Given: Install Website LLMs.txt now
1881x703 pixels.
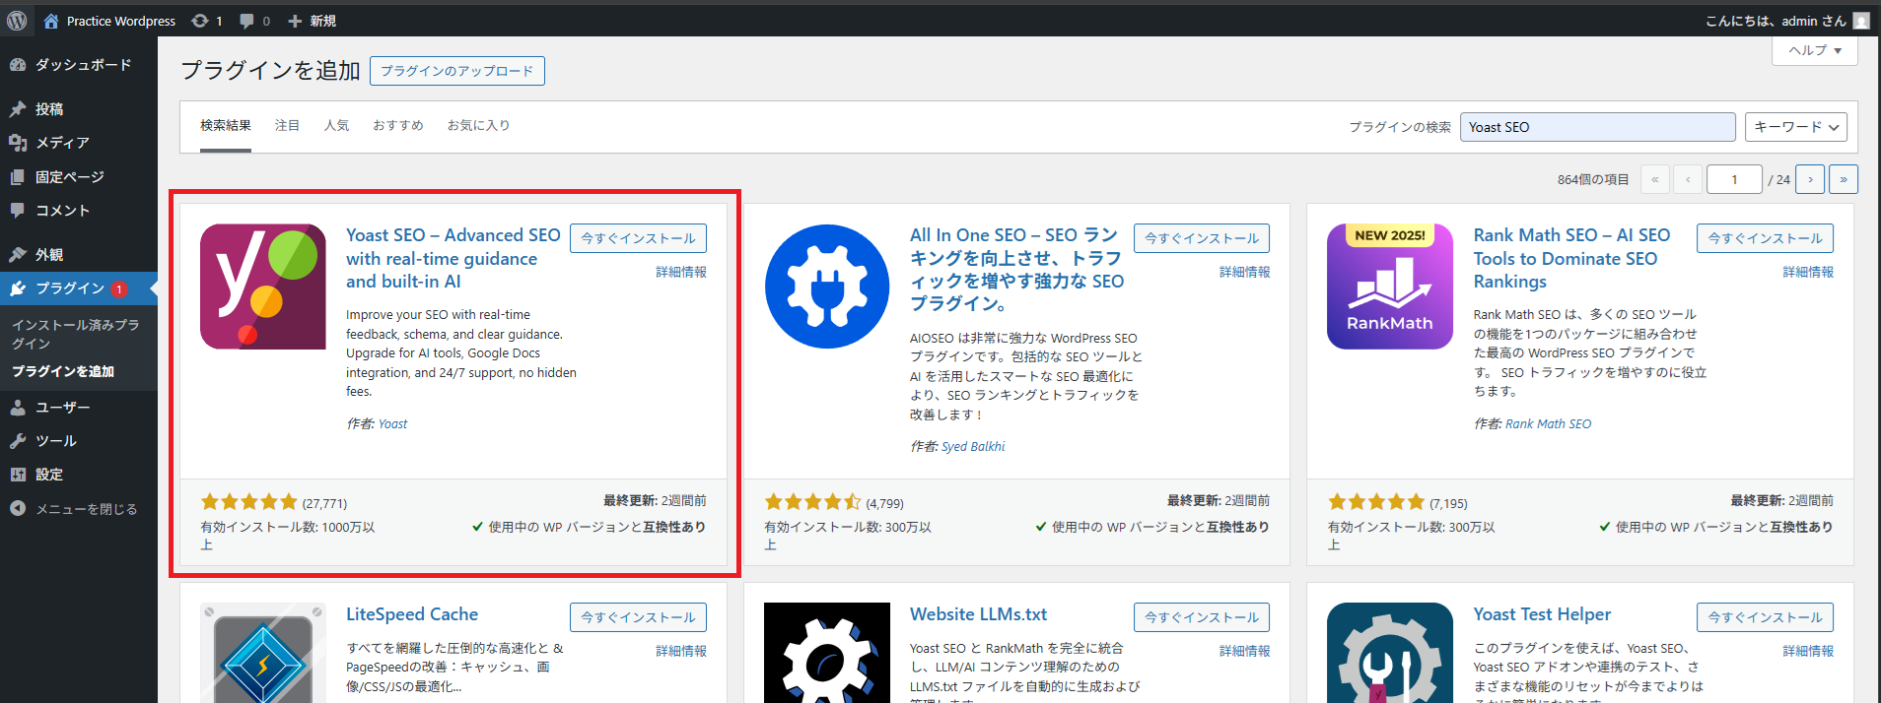Looking at the screenshot, I should coord(1202,617).
